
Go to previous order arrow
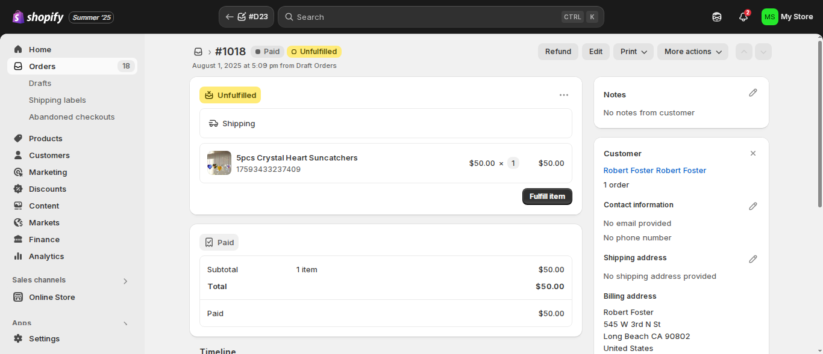[x=744, y=52]
